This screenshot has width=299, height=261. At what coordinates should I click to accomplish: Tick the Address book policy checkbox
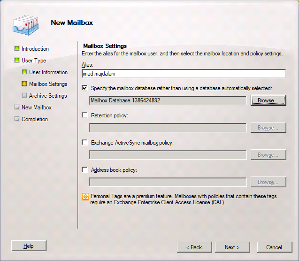coord(84,170)
